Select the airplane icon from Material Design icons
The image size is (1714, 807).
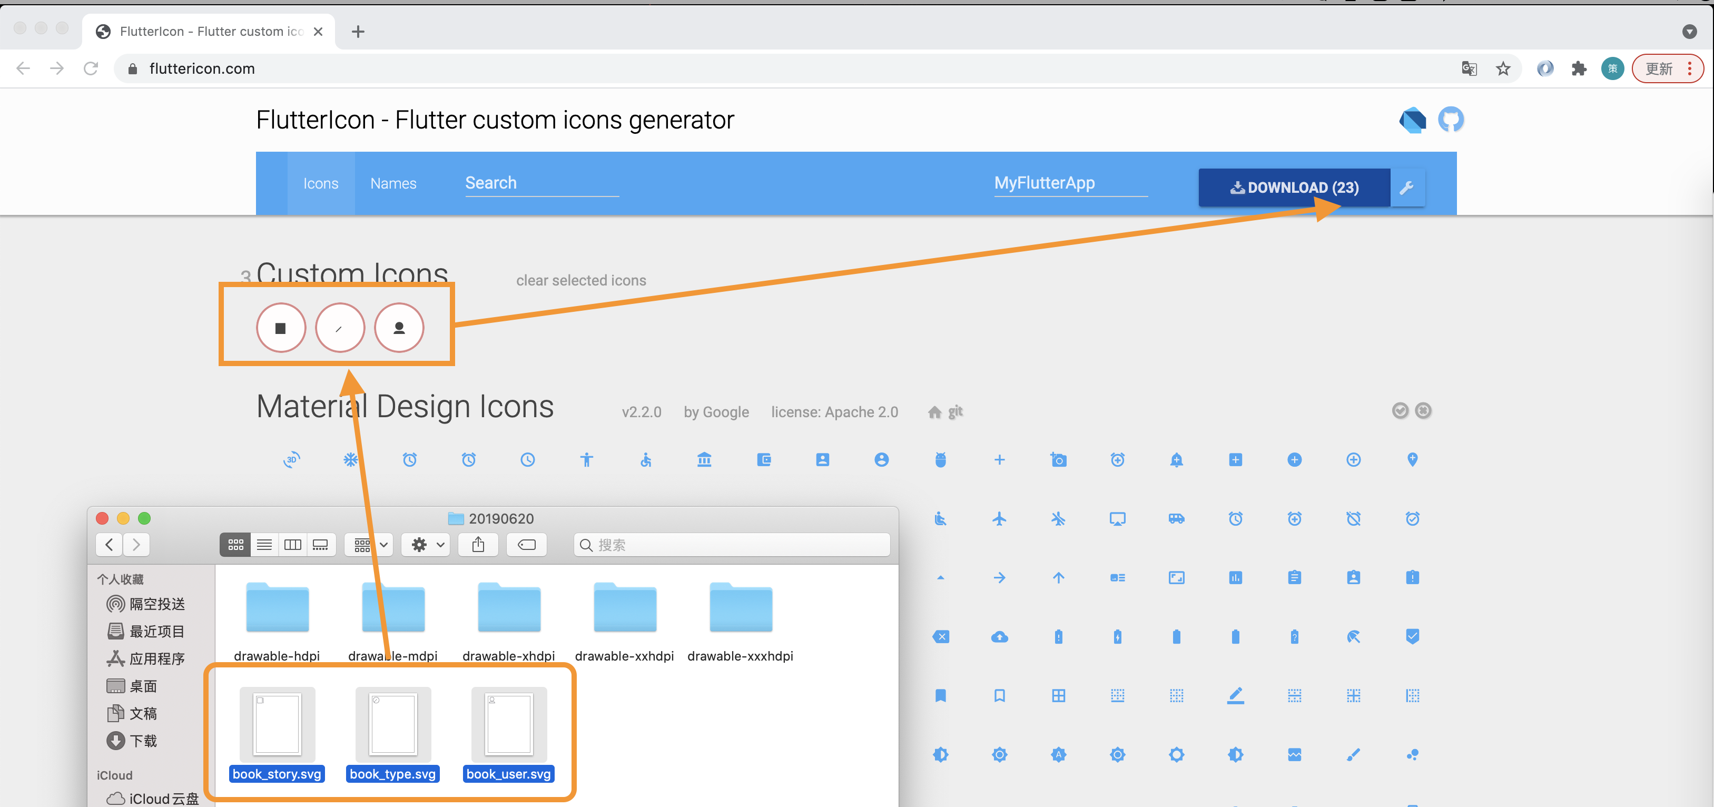(999, 519)
